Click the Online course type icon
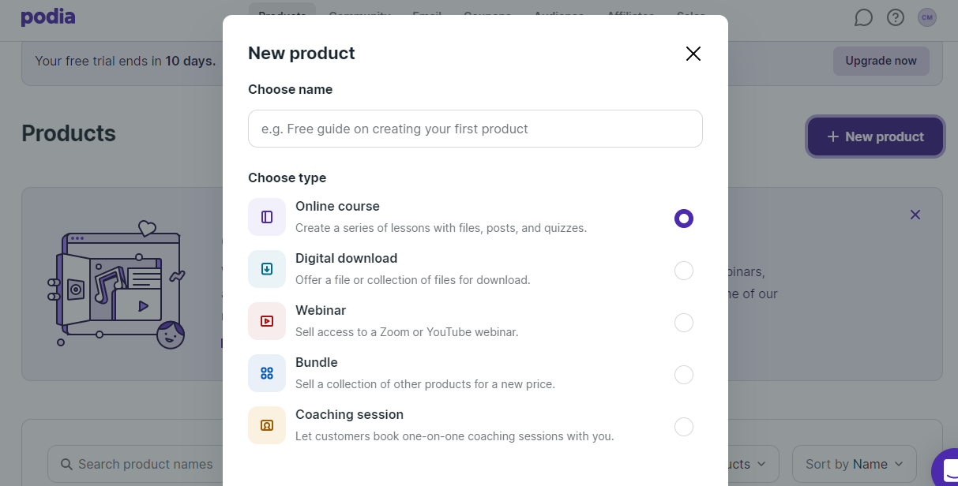Viewport: 958px width, 486px height. coord(267,217)
